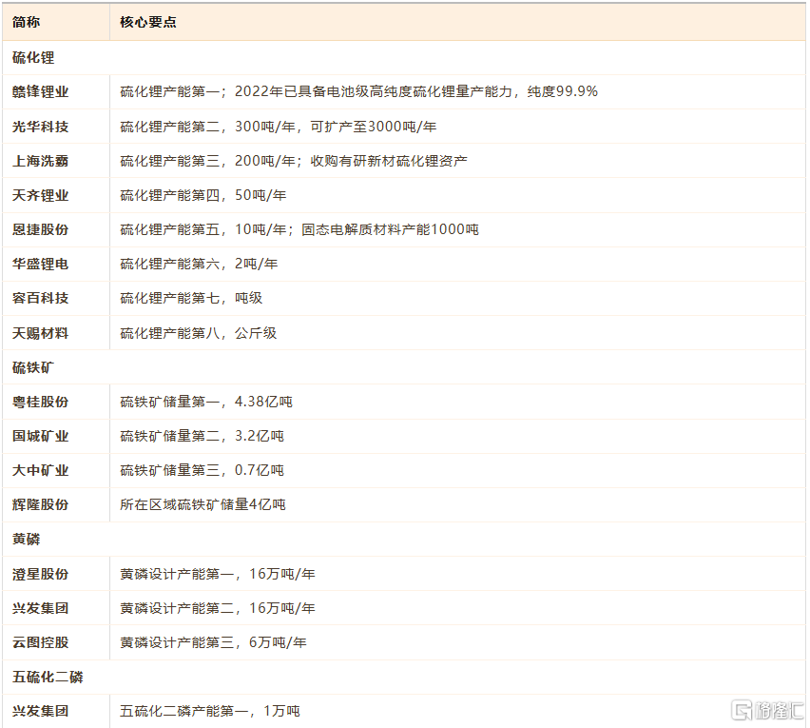Select the 硫铁矿储量第三 0.7亿吨 text
The width and height of the screenshot is (810, 728).
(x=202, y=470)
